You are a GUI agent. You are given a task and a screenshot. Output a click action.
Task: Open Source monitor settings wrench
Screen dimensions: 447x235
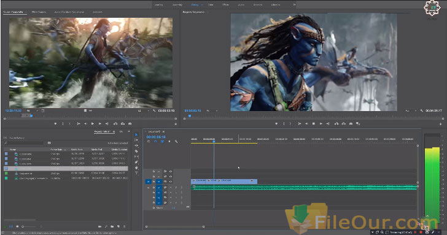(154, 110)
